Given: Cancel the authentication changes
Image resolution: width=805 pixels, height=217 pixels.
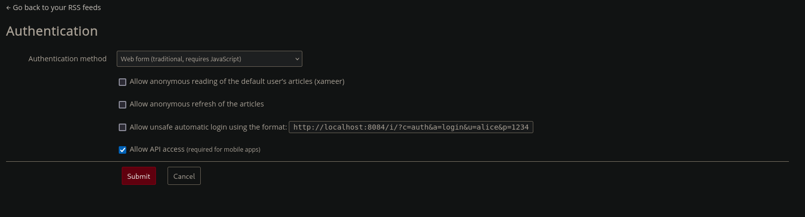Looking at the screenshot, I should (184, 176).
